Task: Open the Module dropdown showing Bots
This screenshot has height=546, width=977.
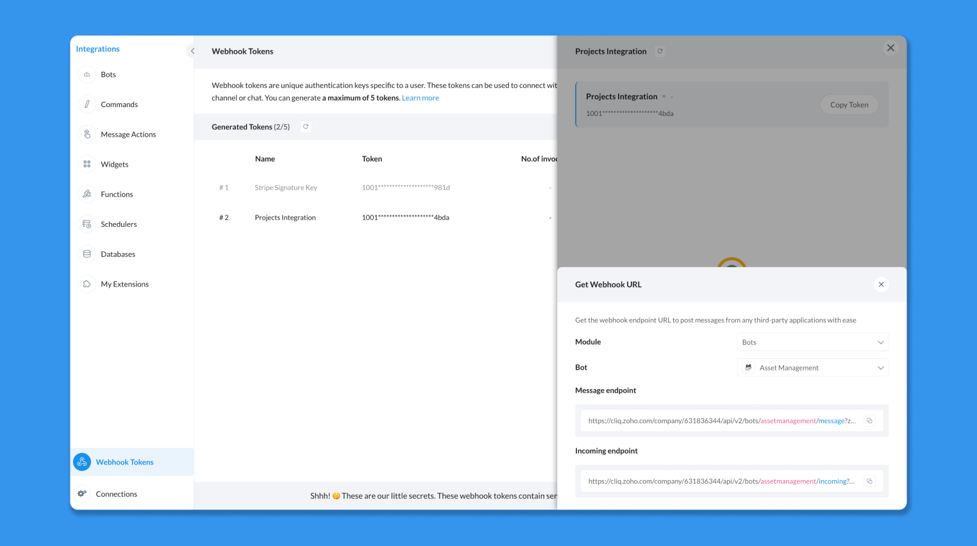Action: click(x=812, y=342)
